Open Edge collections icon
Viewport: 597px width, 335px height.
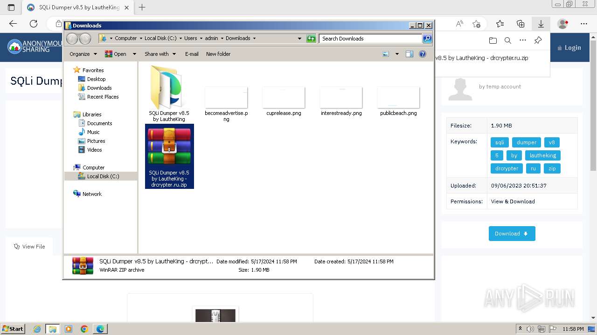521,24
